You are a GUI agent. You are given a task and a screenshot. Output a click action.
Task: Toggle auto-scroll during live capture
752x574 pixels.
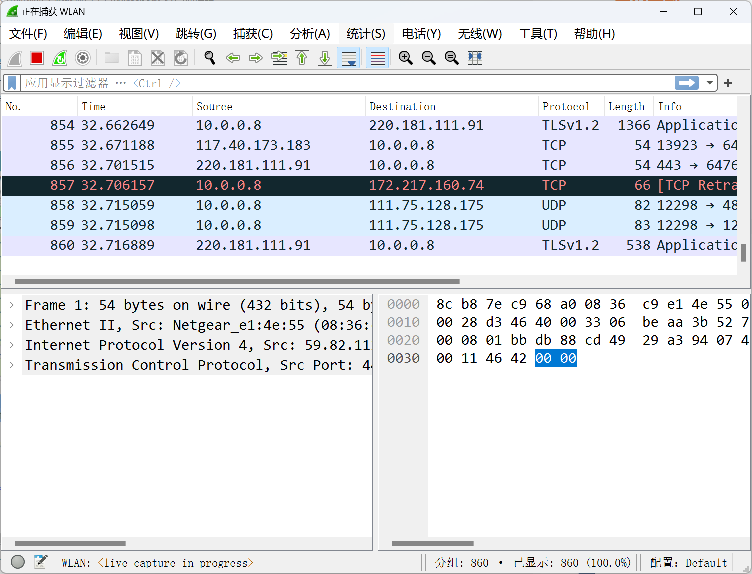tap(348, 58)
